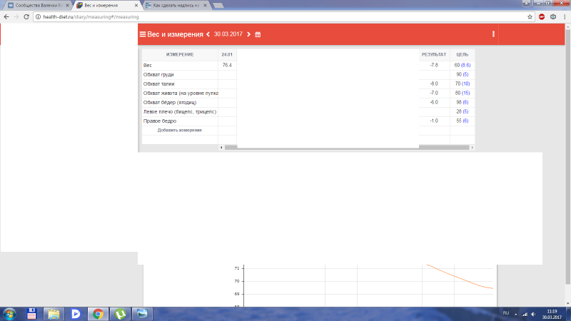Go to previous date with left arrow
Screen dimensions: 571x321
(208, 34)
